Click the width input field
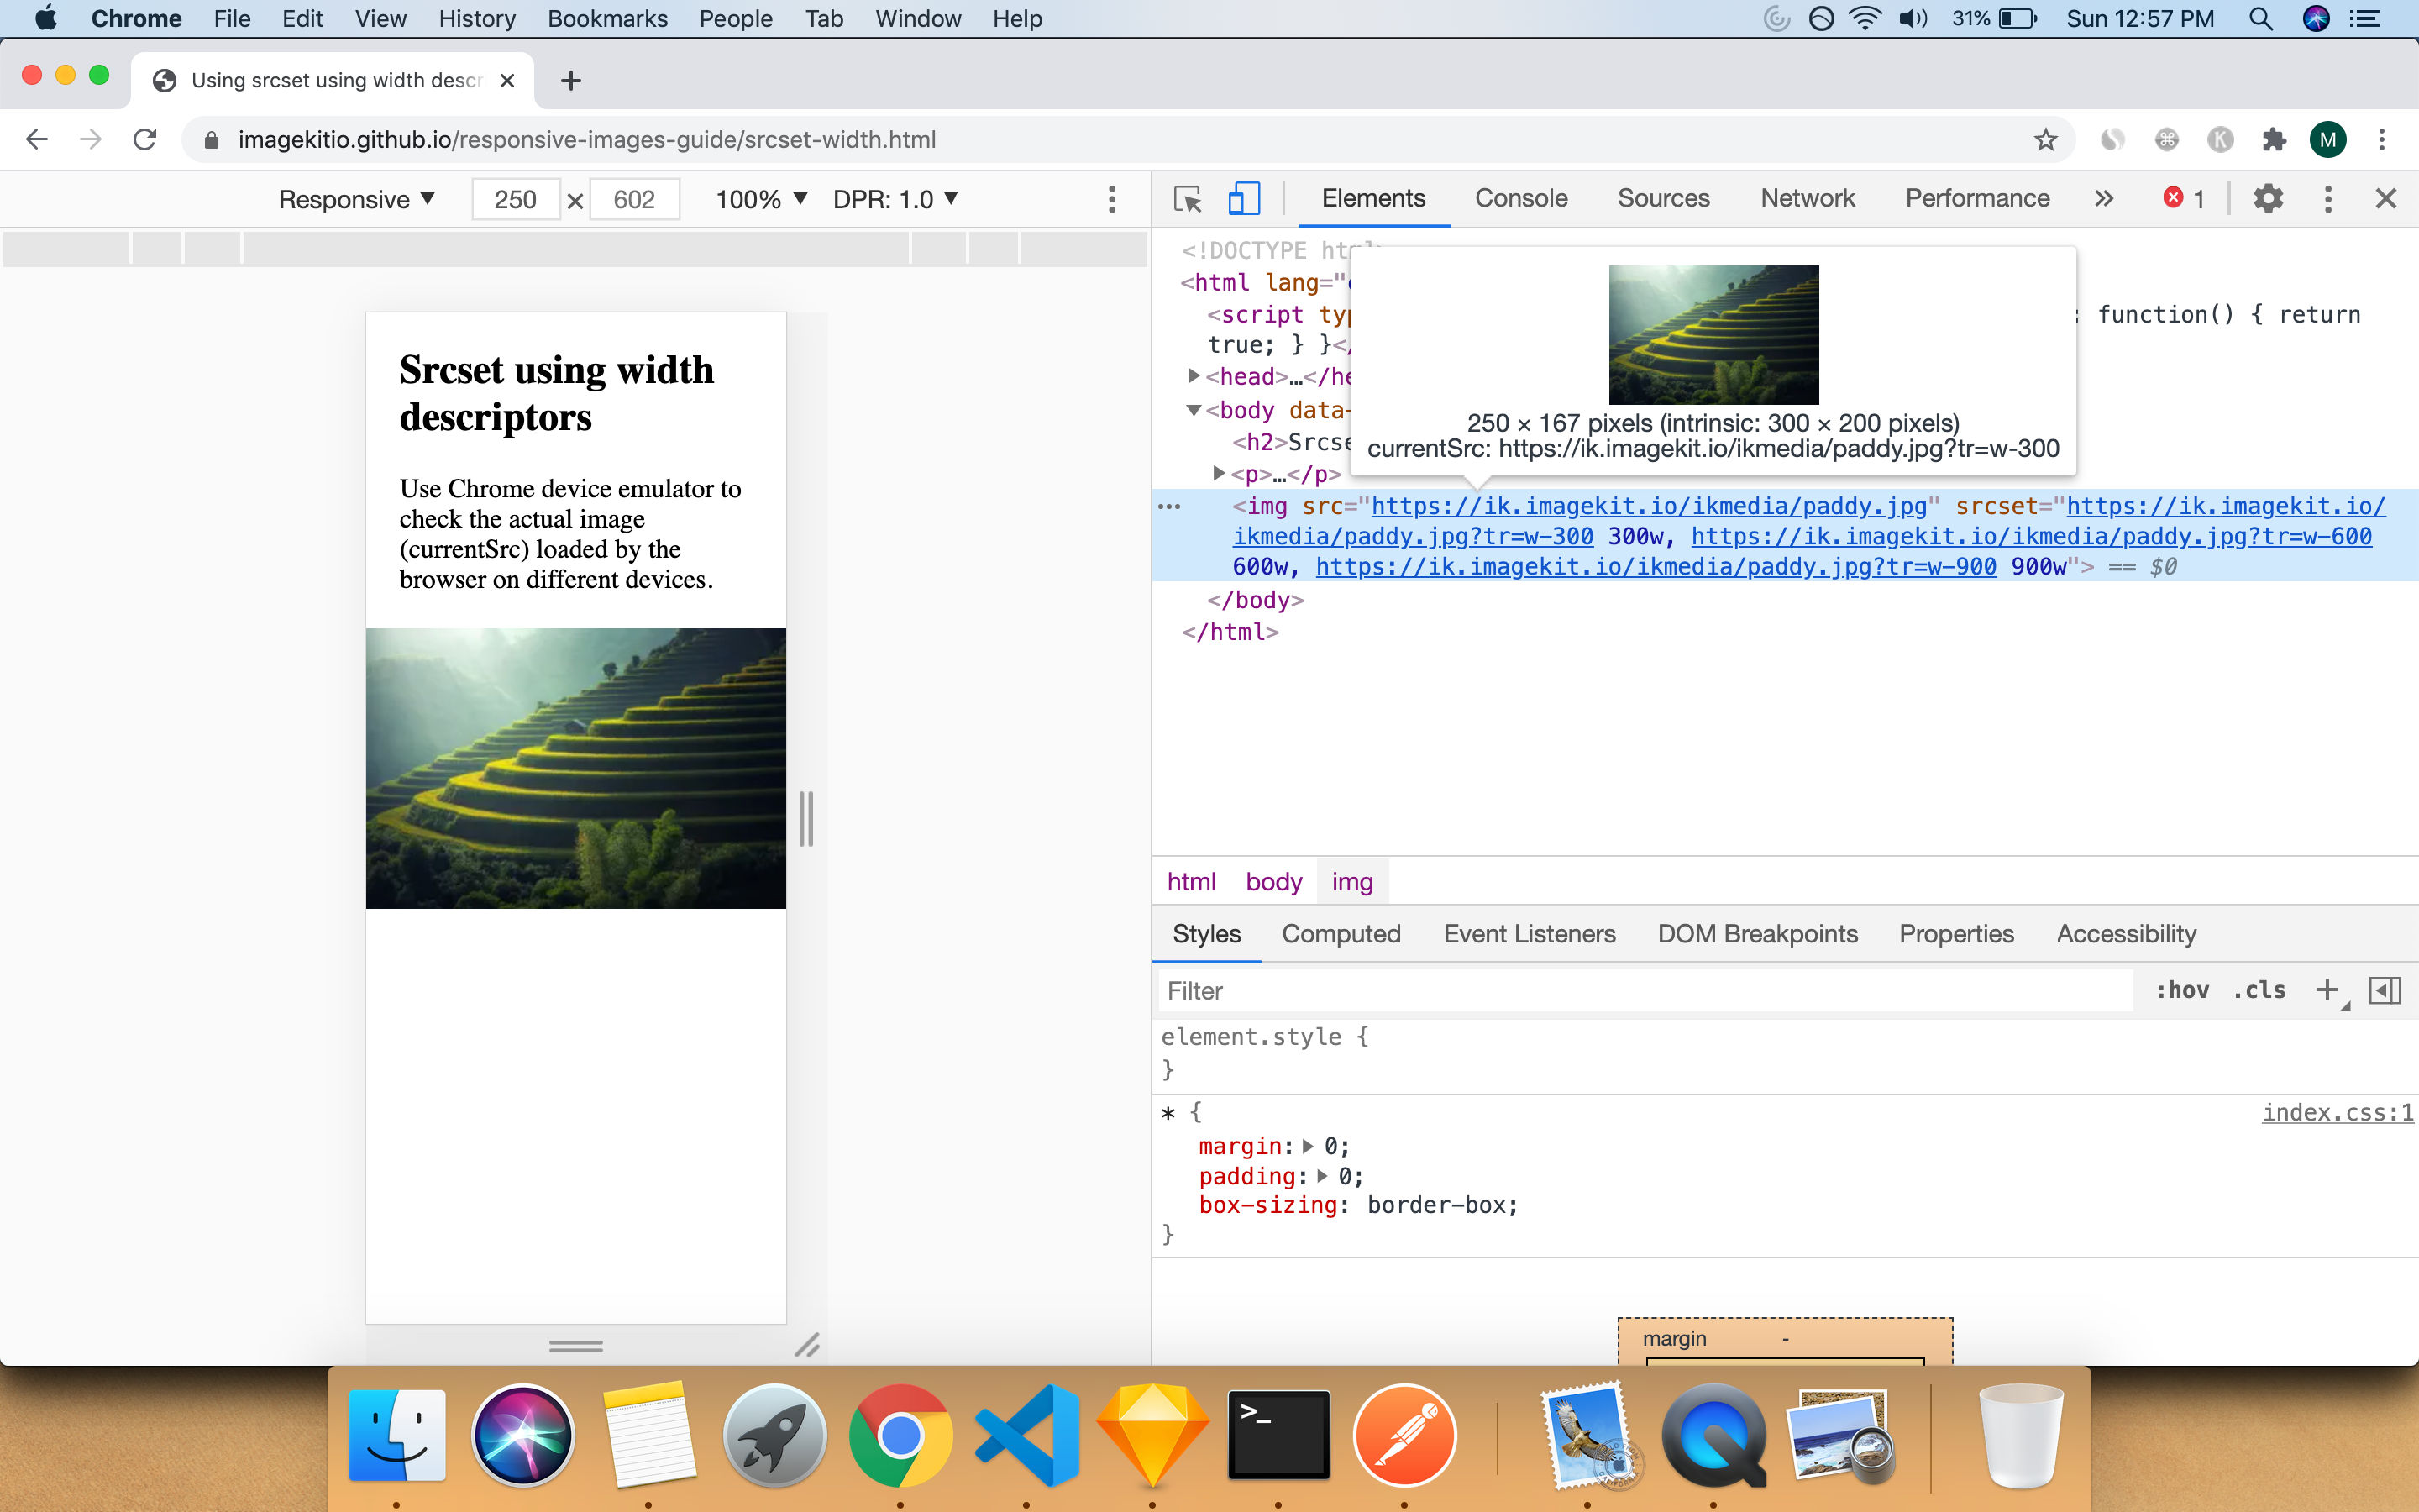Viewport: 2419px width, 1512px height. (x=514, y=197)
